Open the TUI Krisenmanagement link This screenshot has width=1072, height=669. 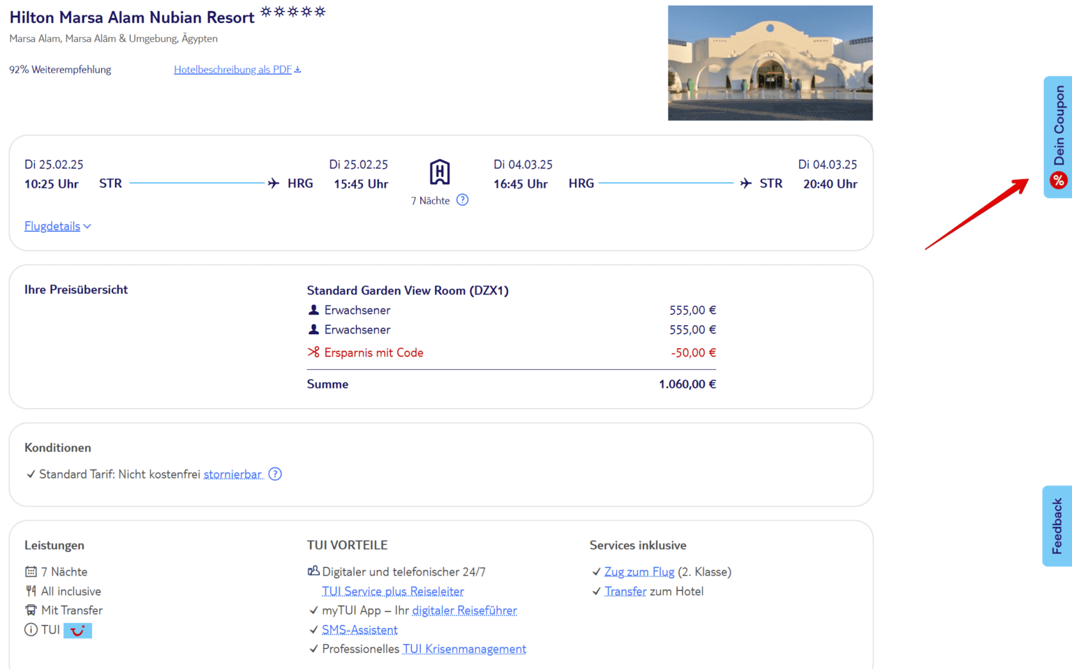[x=464, y=649]
